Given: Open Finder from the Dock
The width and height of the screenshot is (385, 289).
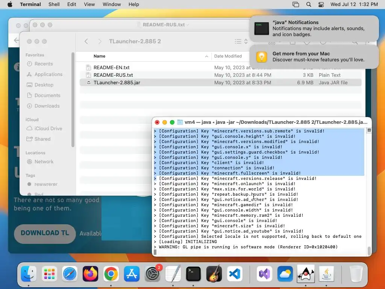Looking at the screenshot, I should point(29,274).
